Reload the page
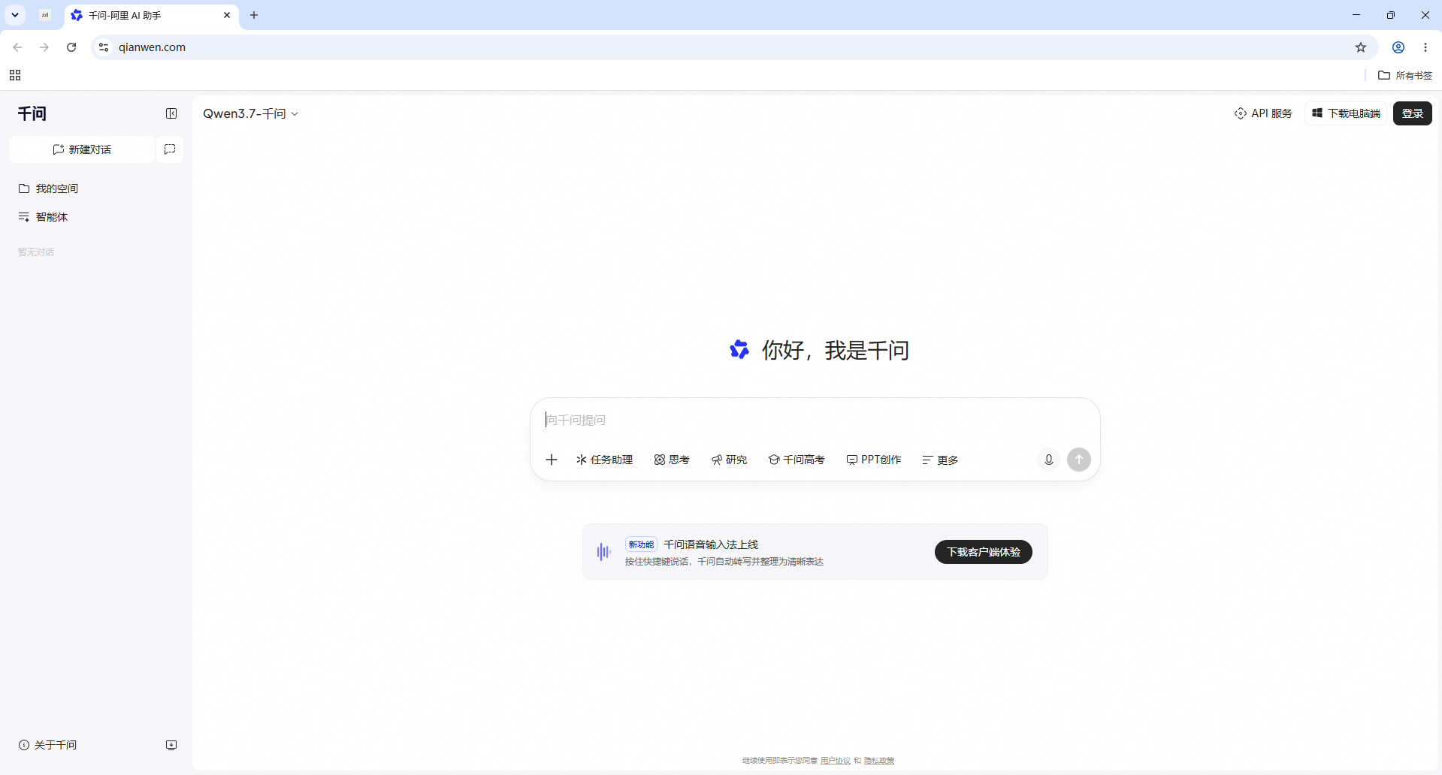This screenshot has height=775, width=1442. click(71, 47)
